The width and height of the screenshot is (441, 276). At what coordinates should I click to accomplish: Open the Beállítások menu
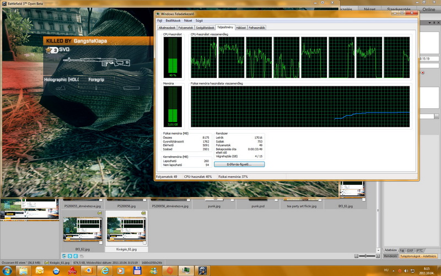[x=173, y=20]
